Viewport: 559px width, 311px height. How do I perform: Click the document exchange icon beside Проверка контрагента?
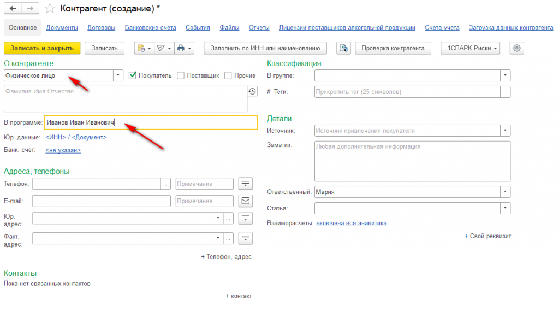point(344,48)
